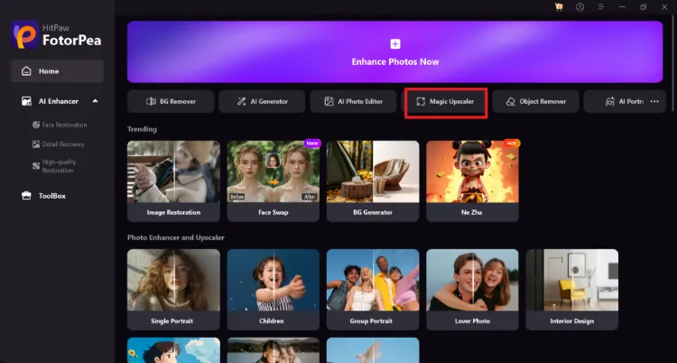The width and height of the screenshot is (677, 363).
Task: Launch the AI Generator tool
Action: 263,101
